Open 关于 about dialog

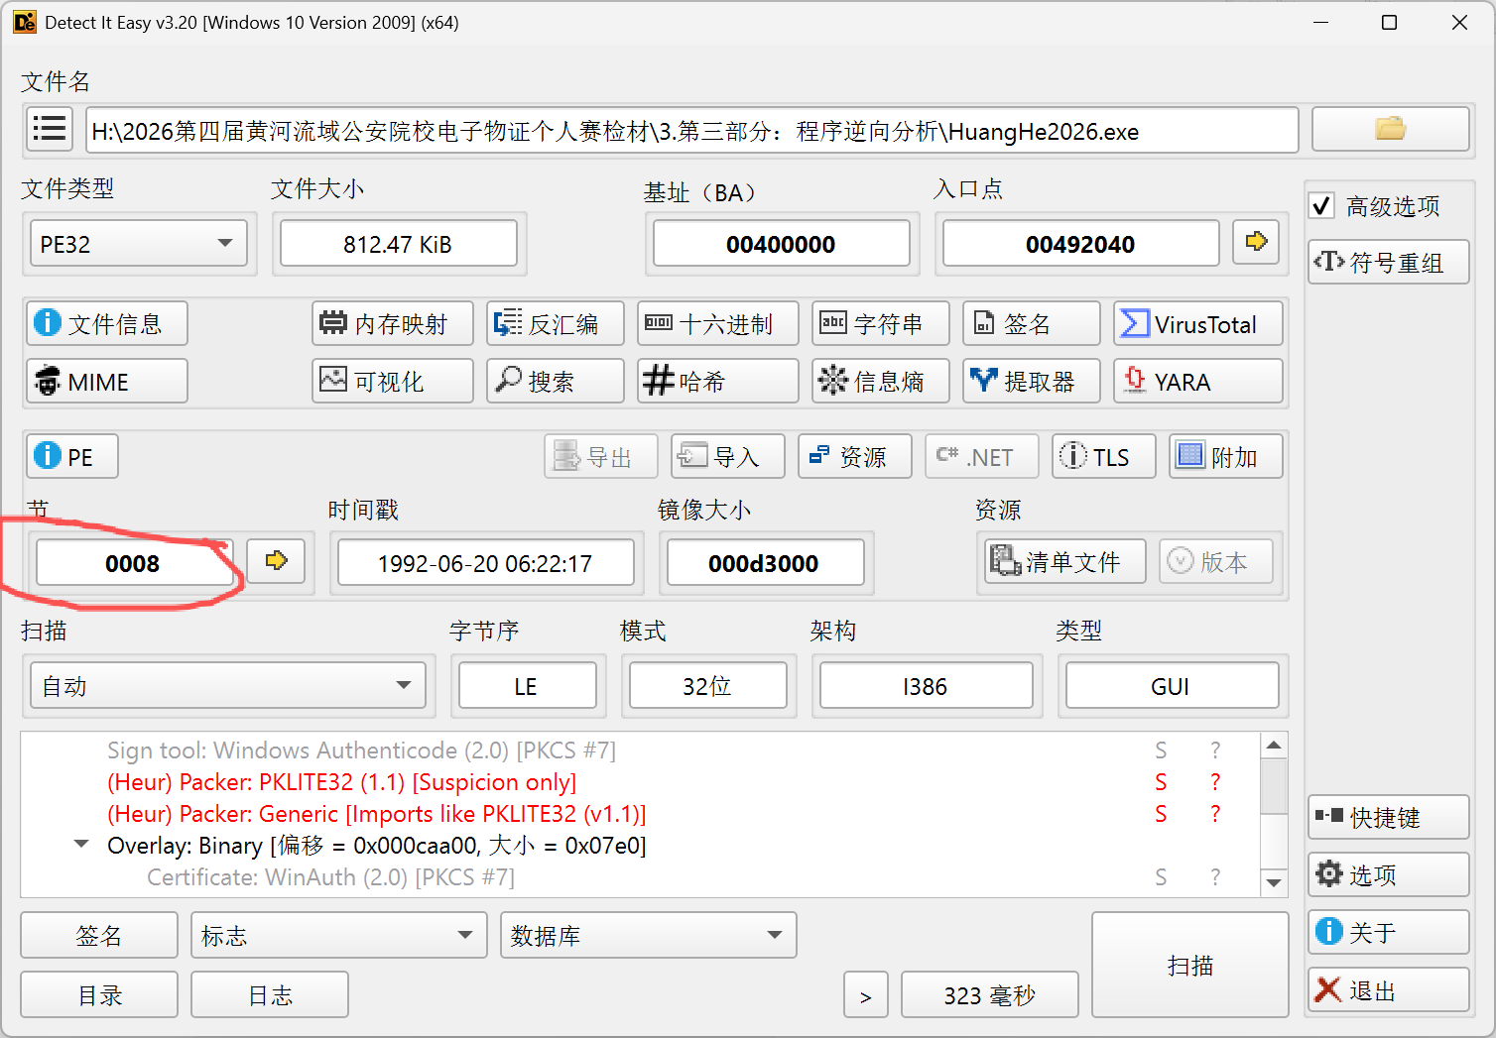[x=1389, y=932]
